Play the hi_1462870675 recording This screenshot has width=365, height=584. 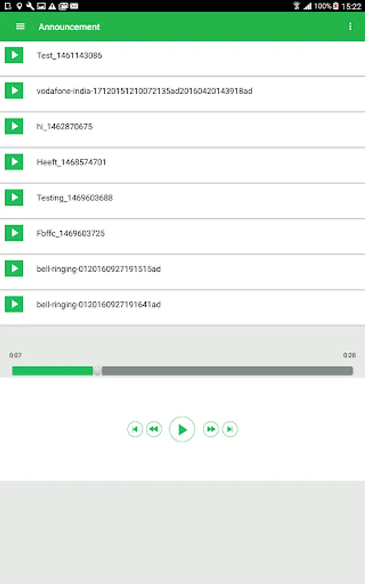click(x=14, y=127)
